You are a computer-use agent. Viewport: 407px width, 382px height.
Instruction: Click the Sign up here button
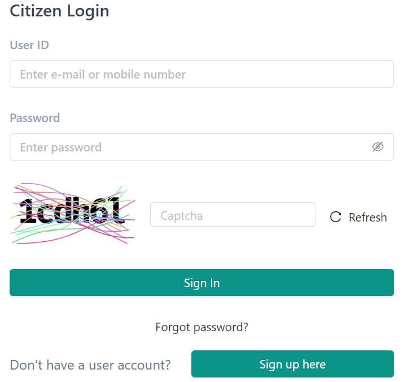[x=292, y=364]
